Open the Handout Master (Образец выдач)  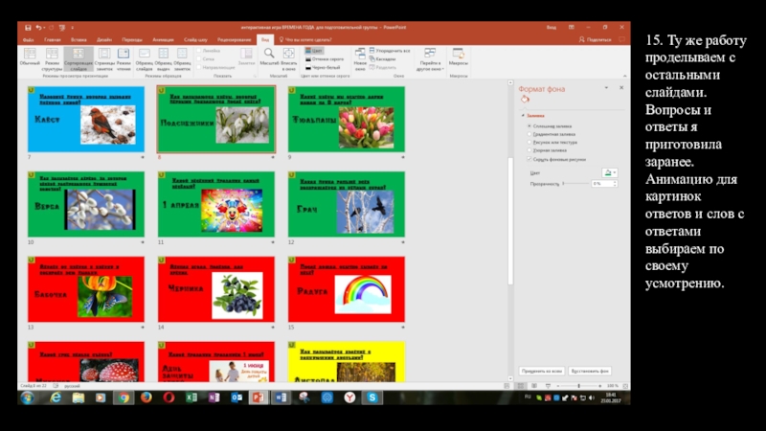point(163,59)
